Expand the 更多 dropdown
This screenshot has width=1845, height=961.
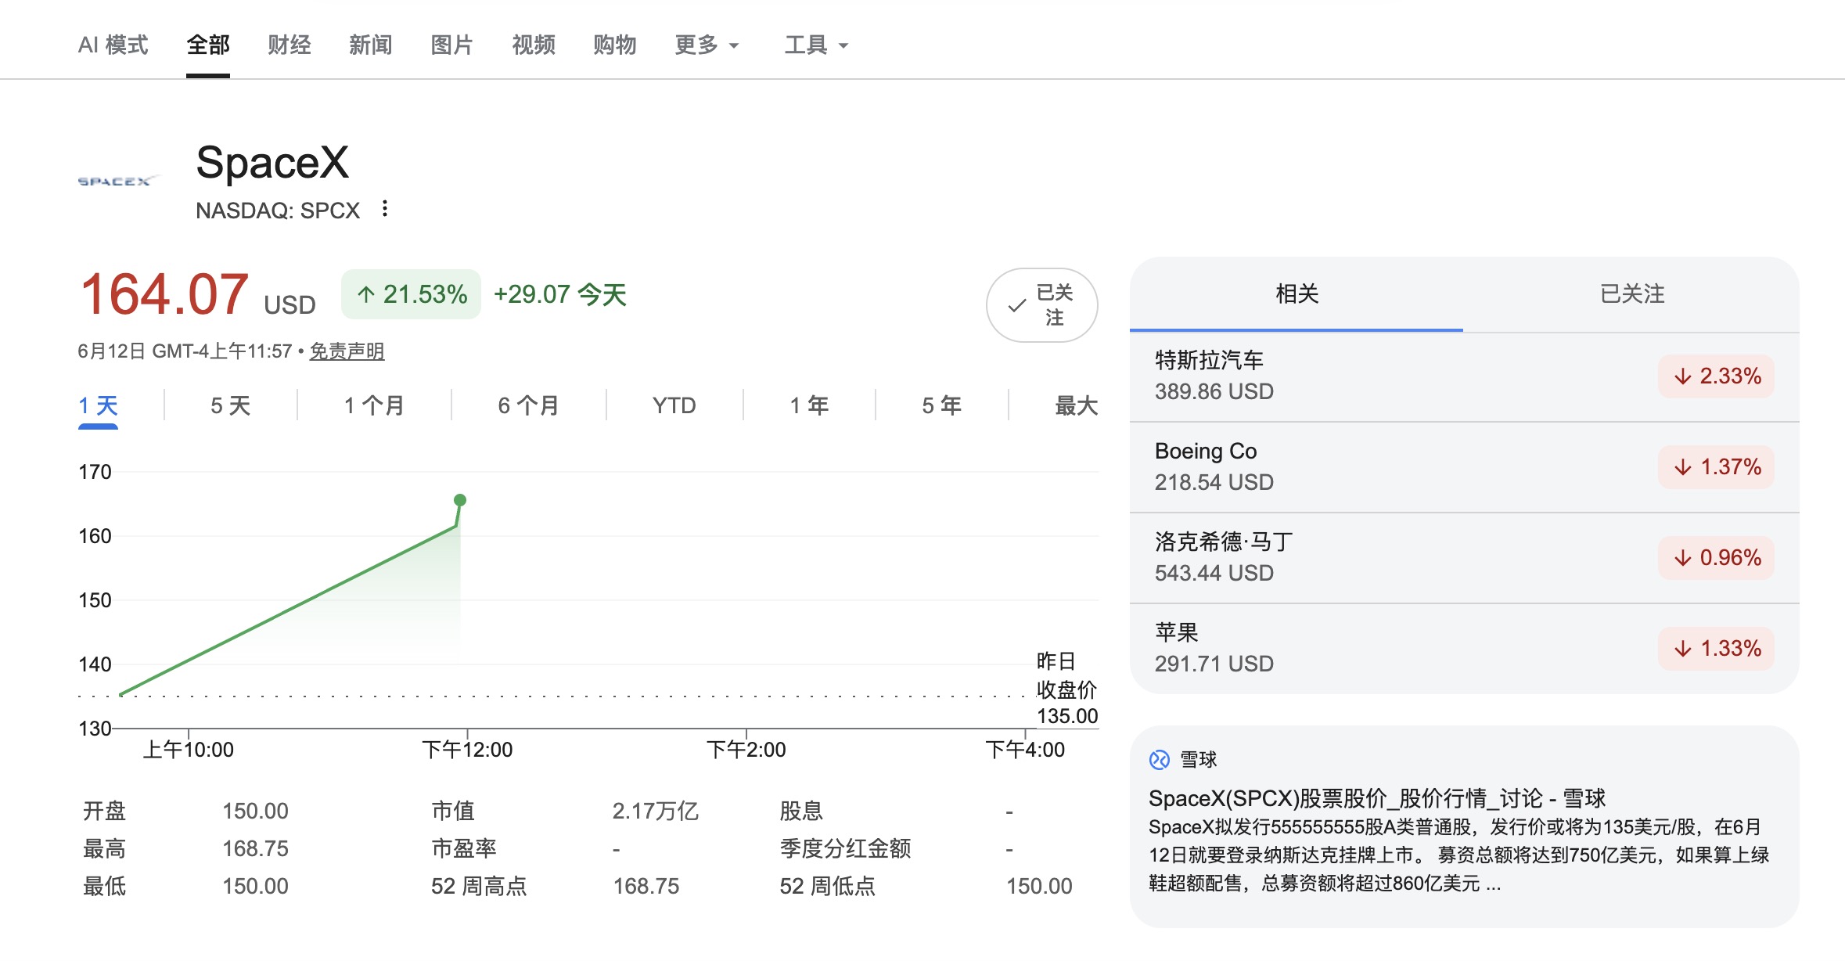[707, 45]
